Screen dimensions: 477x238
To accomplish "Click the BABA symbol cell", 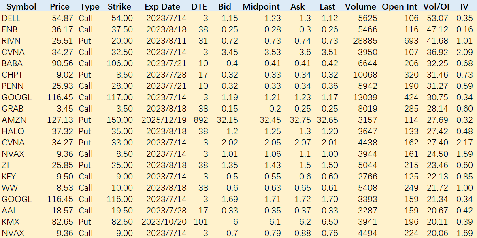I will (12, 63).
